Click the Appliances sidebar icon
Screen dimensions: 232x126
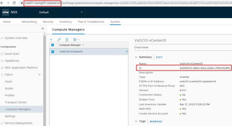2,61
